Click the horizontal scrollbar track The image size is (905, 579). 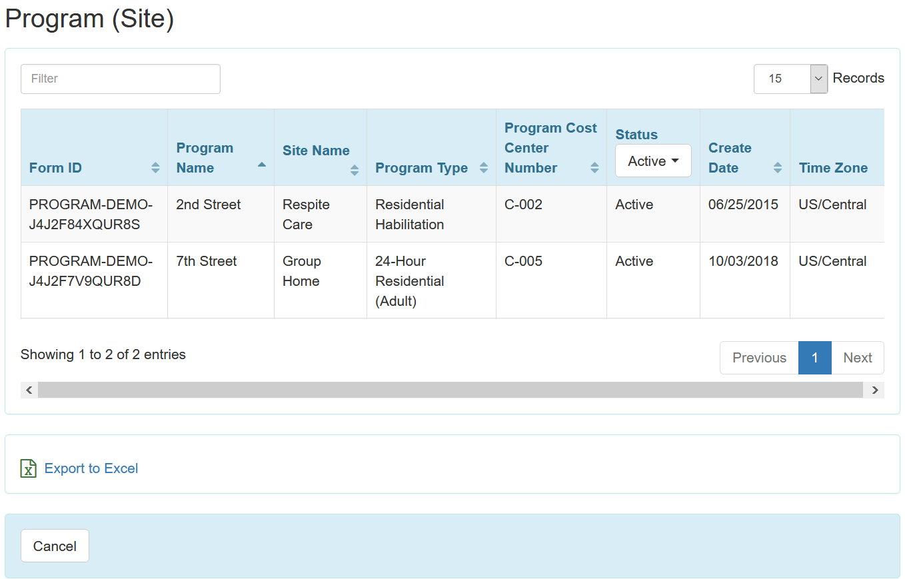coord(453,390)
